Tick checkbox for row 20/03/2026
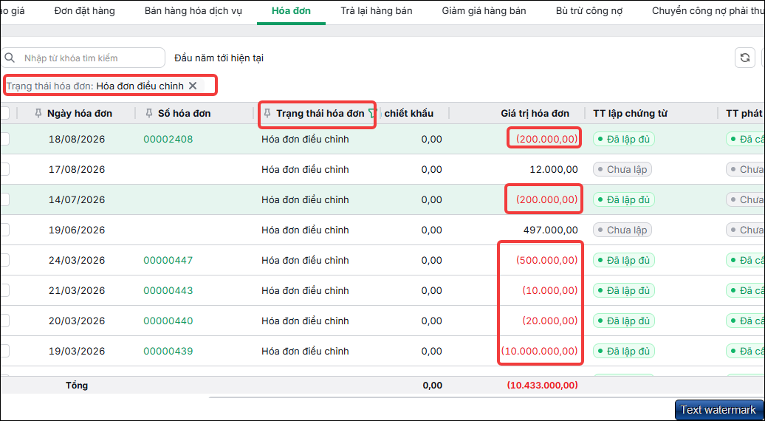This screenshot has height=421, width=765. tap(4, 321)
